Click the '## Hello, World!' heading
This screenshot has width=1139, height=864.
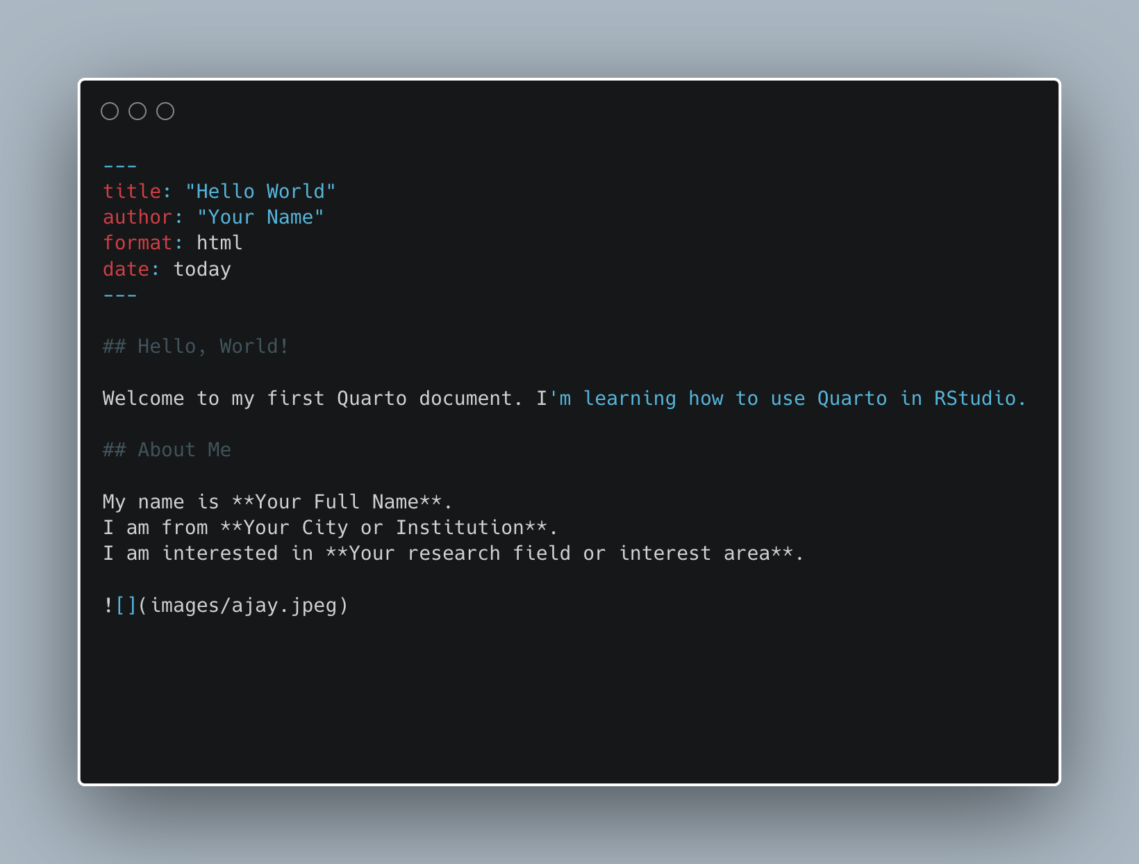[x=196, y=347]
